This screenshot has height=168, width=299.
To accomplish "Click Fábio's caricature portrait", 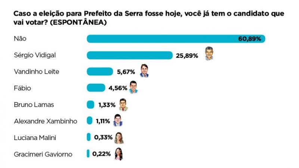I will [x=133, y=87].
